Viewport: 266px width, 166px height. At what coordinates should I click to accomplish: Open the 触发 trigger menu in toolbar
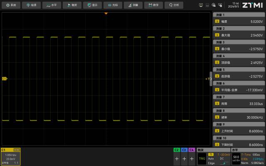[72, 5]
